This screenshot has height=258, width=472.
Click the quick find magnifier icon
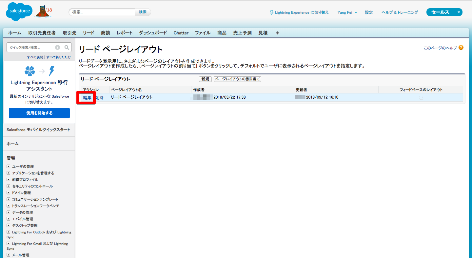[x=67, y=48]
